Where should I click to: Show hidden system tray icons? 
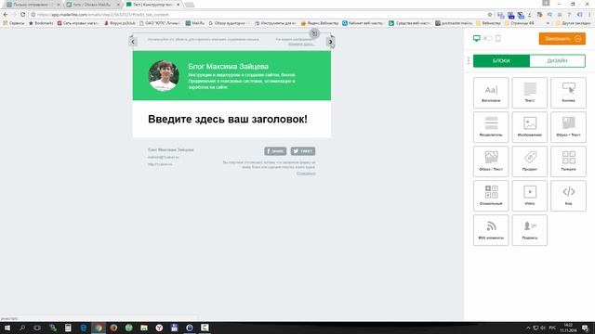[528, 328]
